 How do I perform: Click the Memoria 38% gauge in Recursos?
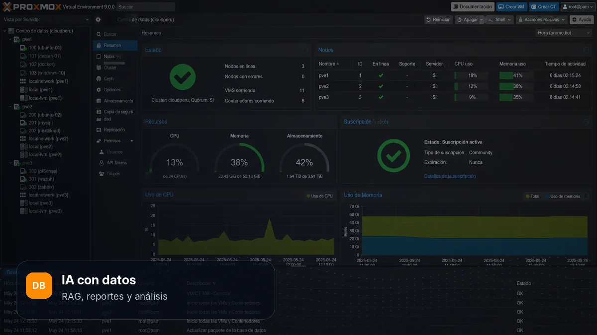point(239,161)
